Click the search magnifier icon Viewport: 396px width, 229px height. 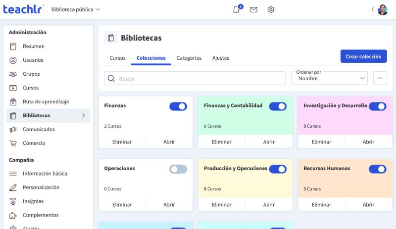tap(111, 78)
